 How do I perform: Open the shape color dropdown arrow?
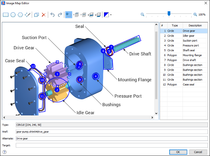point(111,15)
